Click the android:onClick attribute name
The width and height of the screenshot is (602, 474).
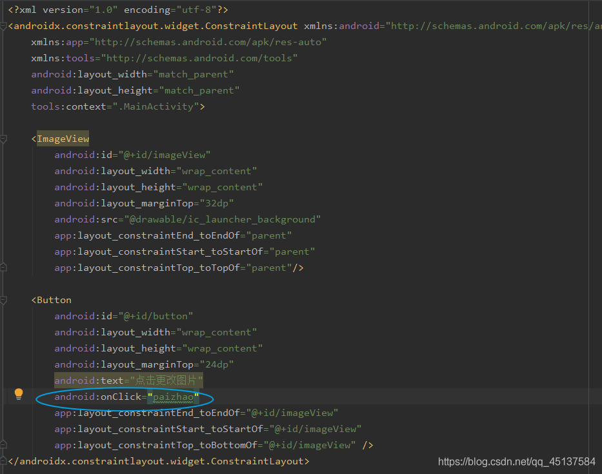pyautogui.click(x=98, y=397)
